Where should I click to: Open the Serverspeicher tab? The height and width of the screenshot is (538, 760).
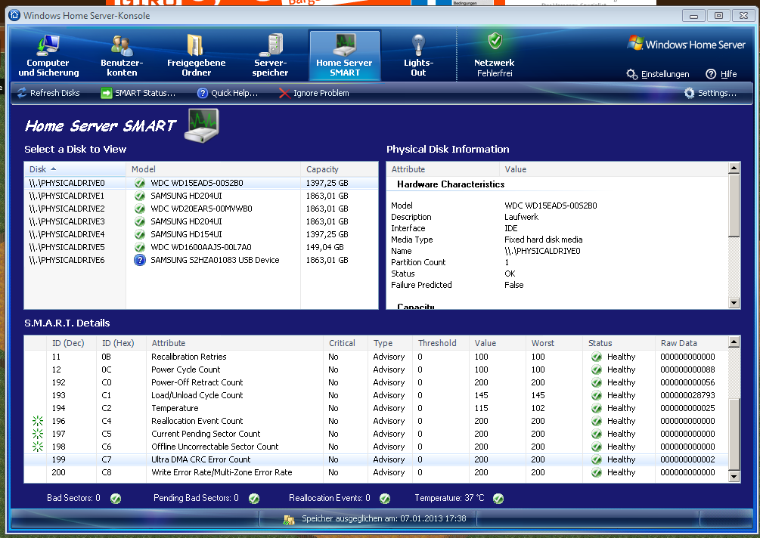(x=270, y=55)
